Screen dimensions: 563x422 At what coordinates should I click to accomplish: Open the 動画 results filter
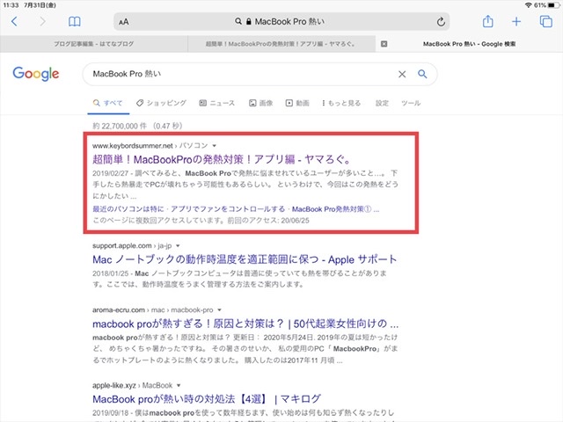click(x=297, y=104)
